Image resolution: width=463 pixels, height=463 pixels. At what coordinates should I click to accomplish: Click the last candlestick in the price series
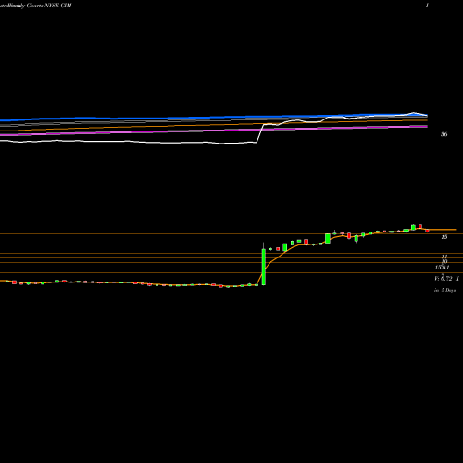[x=427, y=231]
